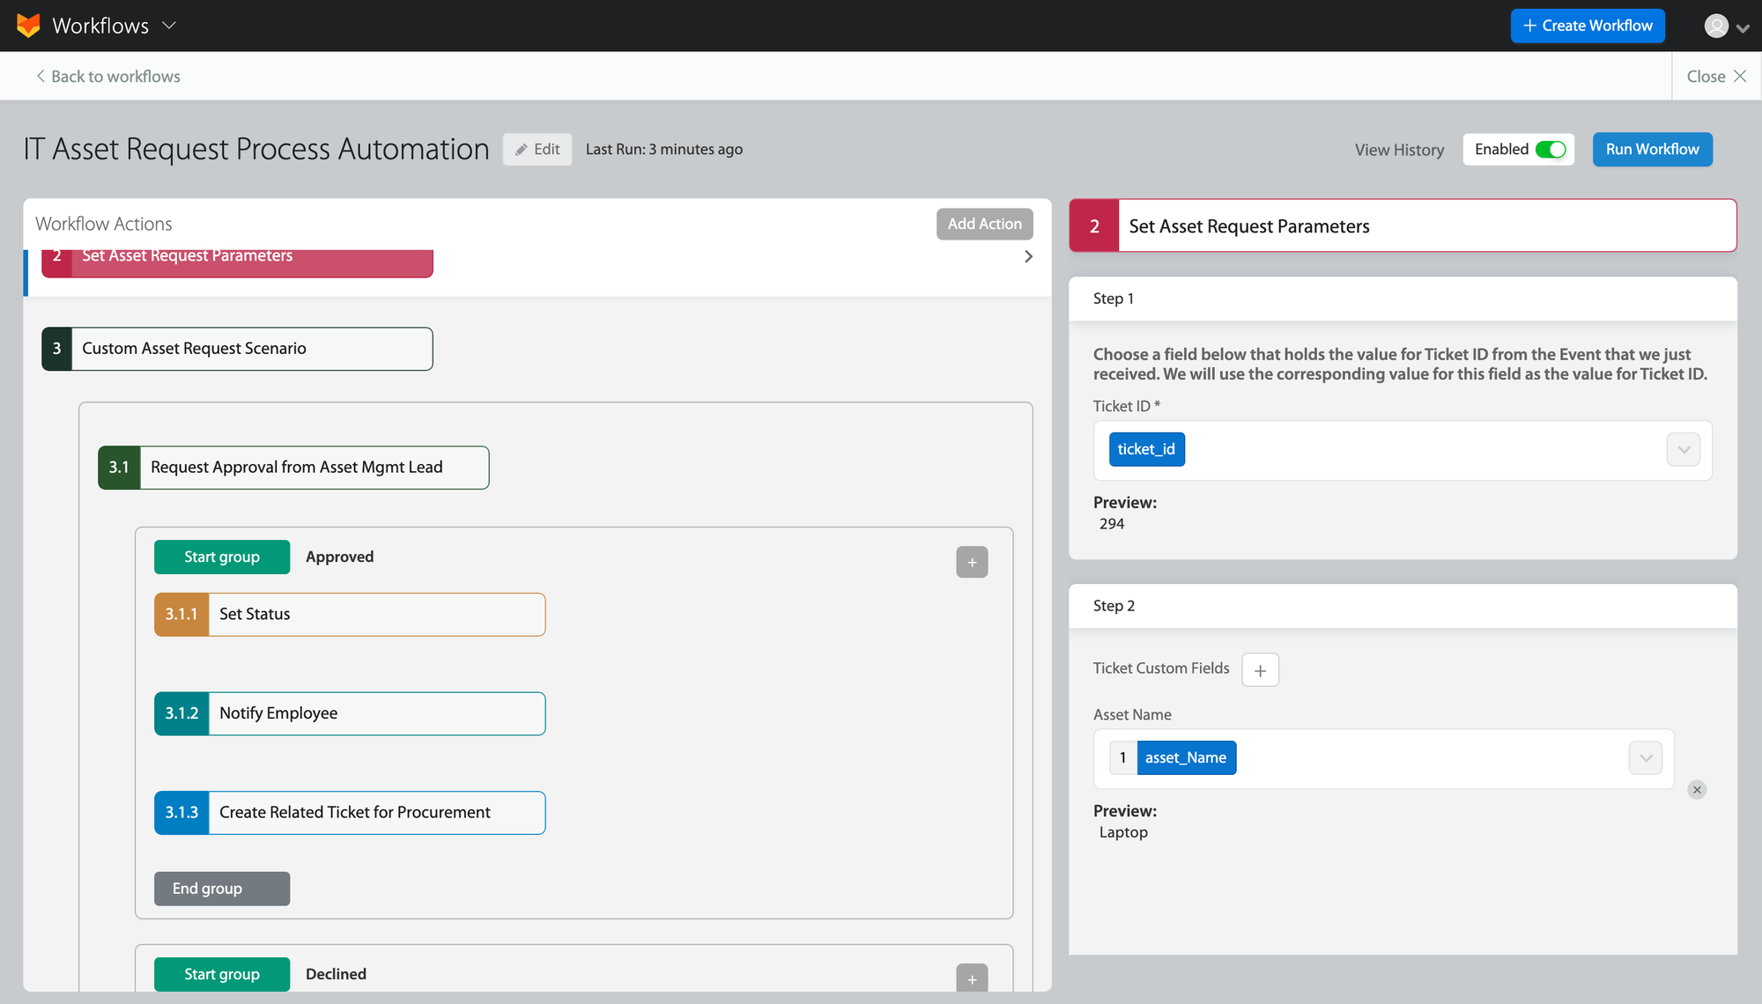Click Run Workflow button
Viewport: 1762px width, 1004px height.
(1652, 150)
